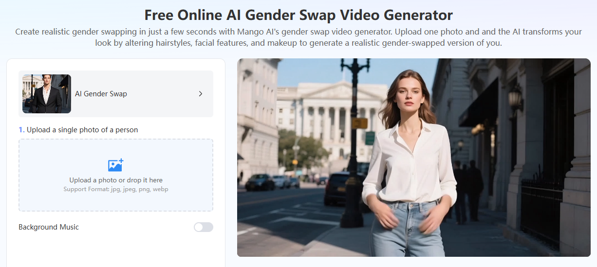The image size is (597, 267).
Task: Enable the Background Music toggle
Action: 204,227
